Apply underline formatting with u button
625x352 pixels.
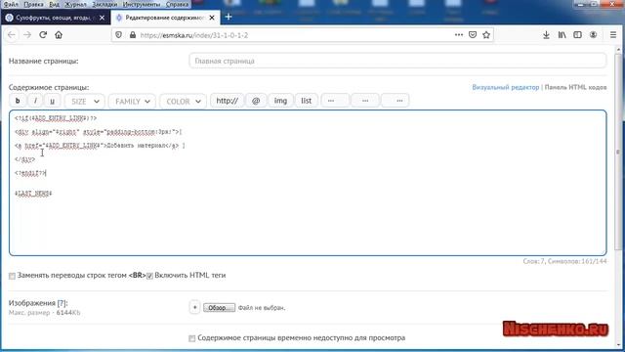[52, 101]
